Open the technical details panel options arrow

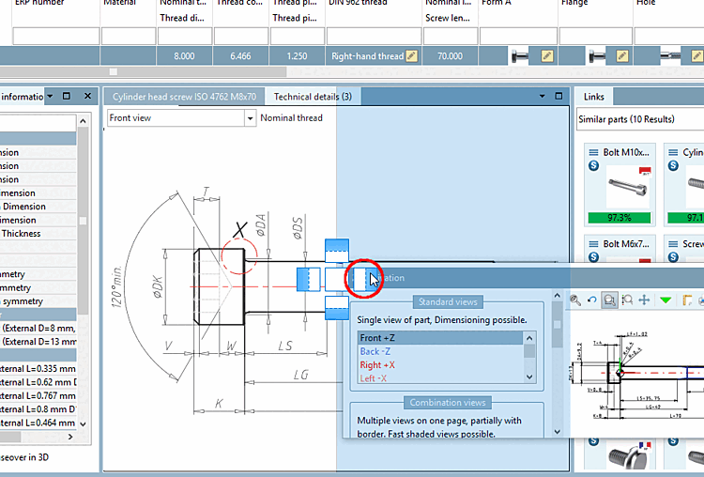(x=542, y=97)
